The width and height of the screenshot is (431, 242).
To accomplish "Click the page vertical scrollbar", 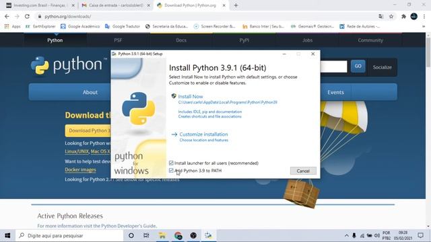I will [x=428, y=52].
